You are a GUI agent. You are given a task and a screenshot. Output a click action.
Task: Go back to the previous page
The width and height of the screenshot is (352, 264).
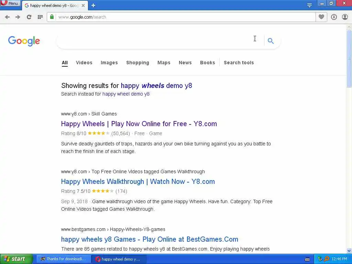7,17
